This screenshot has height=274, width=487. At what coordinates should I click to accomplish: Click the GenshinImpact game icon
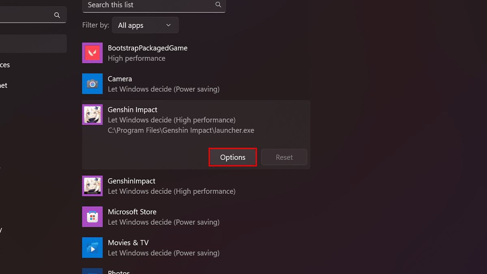pos(92,186)
